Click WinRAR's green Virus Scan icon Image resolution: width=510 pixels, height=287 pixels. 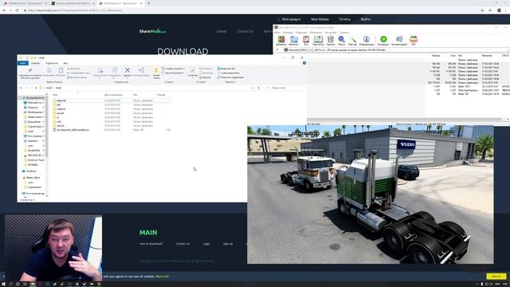[x=384, y=40]
